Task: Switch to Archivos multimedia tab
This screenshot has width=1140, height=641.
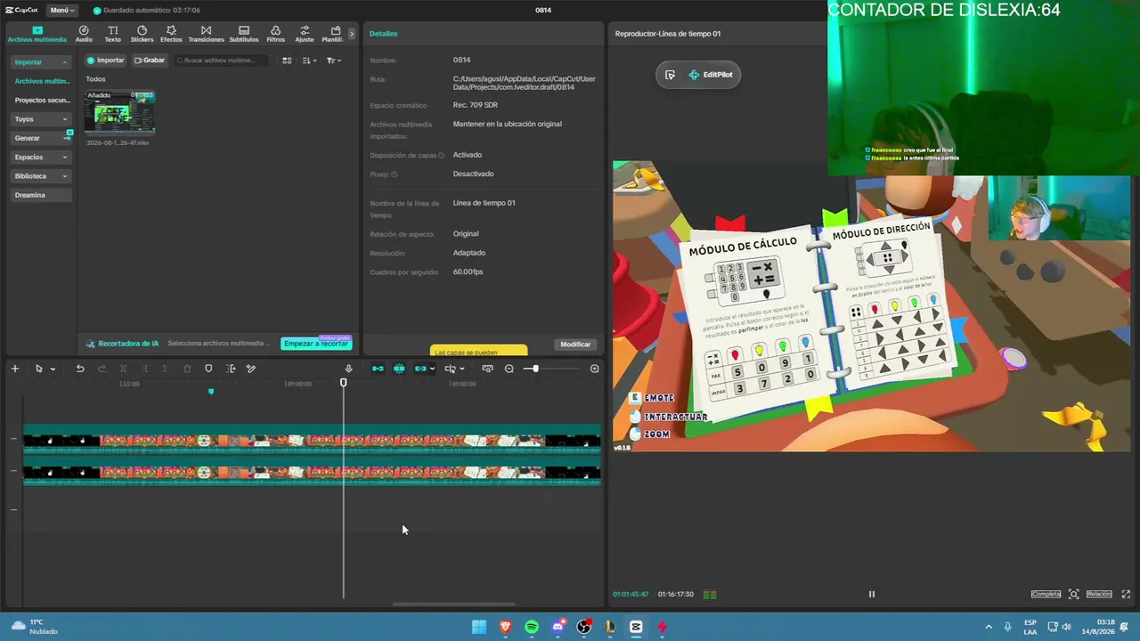Action: click(x=37, y=34)
